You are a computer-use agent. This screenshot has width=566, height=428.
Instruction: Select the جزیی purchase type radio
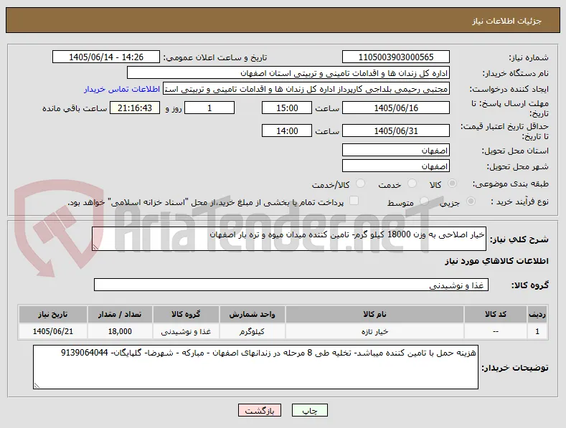tap(471, 201)
